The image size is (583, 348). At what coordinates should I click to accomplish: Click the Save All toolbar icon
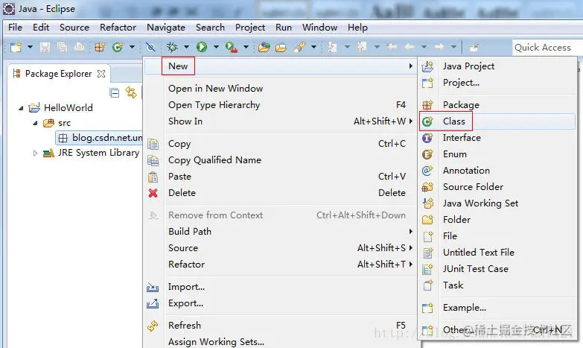coord(62,47)
